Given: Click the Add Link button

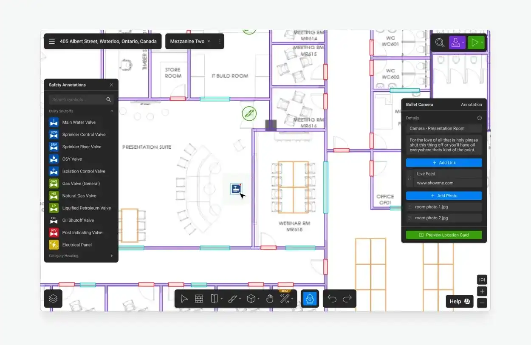Looking at the screenshot, I should (x=444, y=163).
